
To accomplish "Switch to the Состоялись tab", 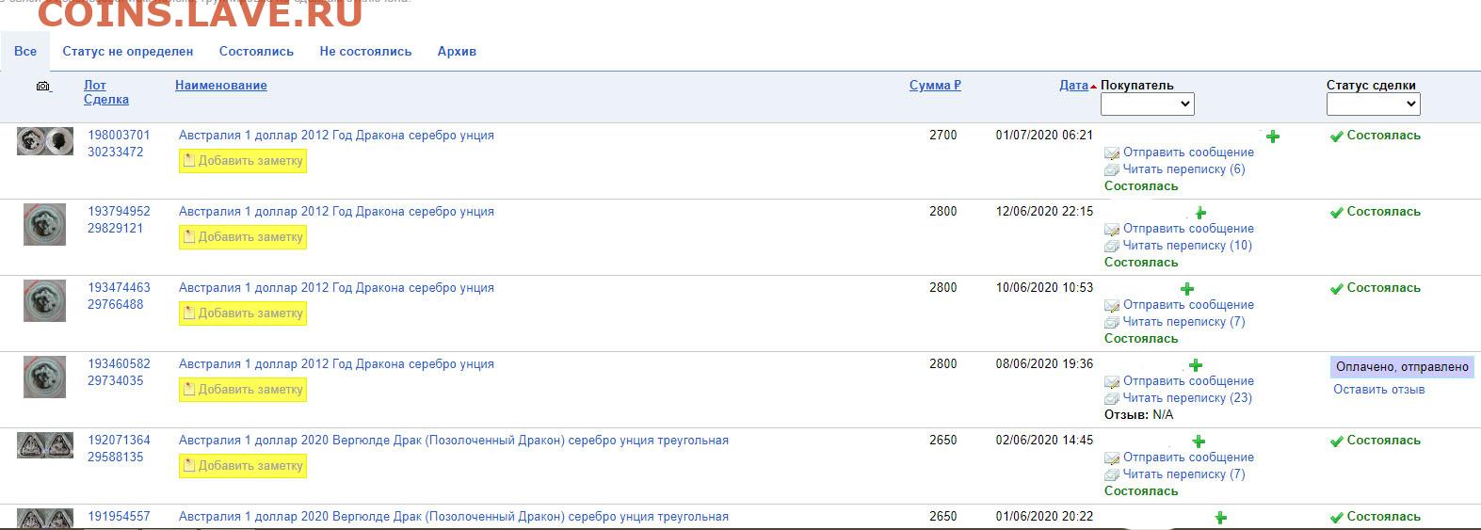I will click(x=256, y=52).
